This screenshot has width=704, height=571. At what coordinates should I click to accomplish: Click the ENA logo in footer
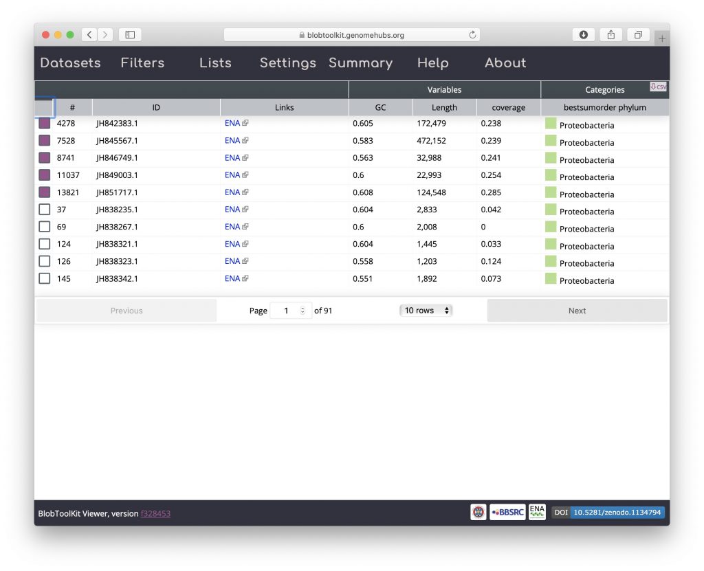click(537, 512)
